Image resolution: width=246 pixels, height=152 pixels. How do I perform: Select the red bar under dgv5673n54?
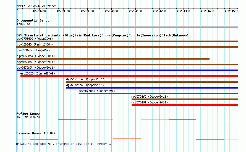[158, 94]
